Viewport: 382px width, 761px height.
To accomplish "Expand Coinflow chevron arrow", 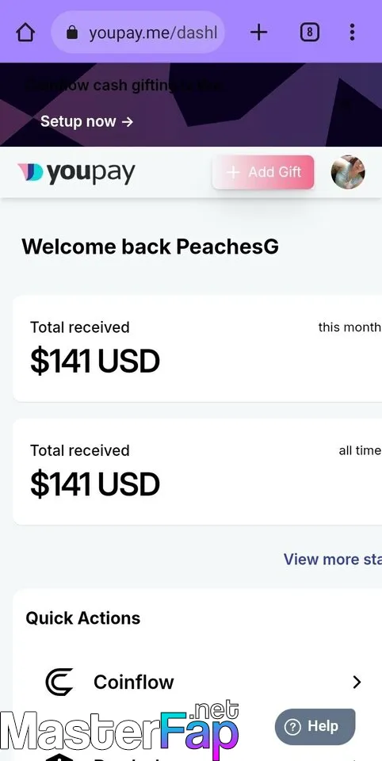I will point(357,682).
